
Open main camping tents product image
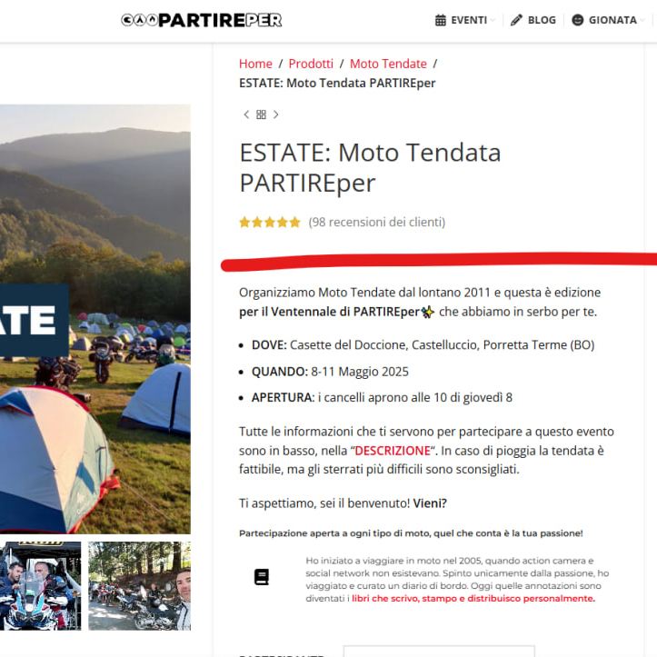(x=95, y=319)
